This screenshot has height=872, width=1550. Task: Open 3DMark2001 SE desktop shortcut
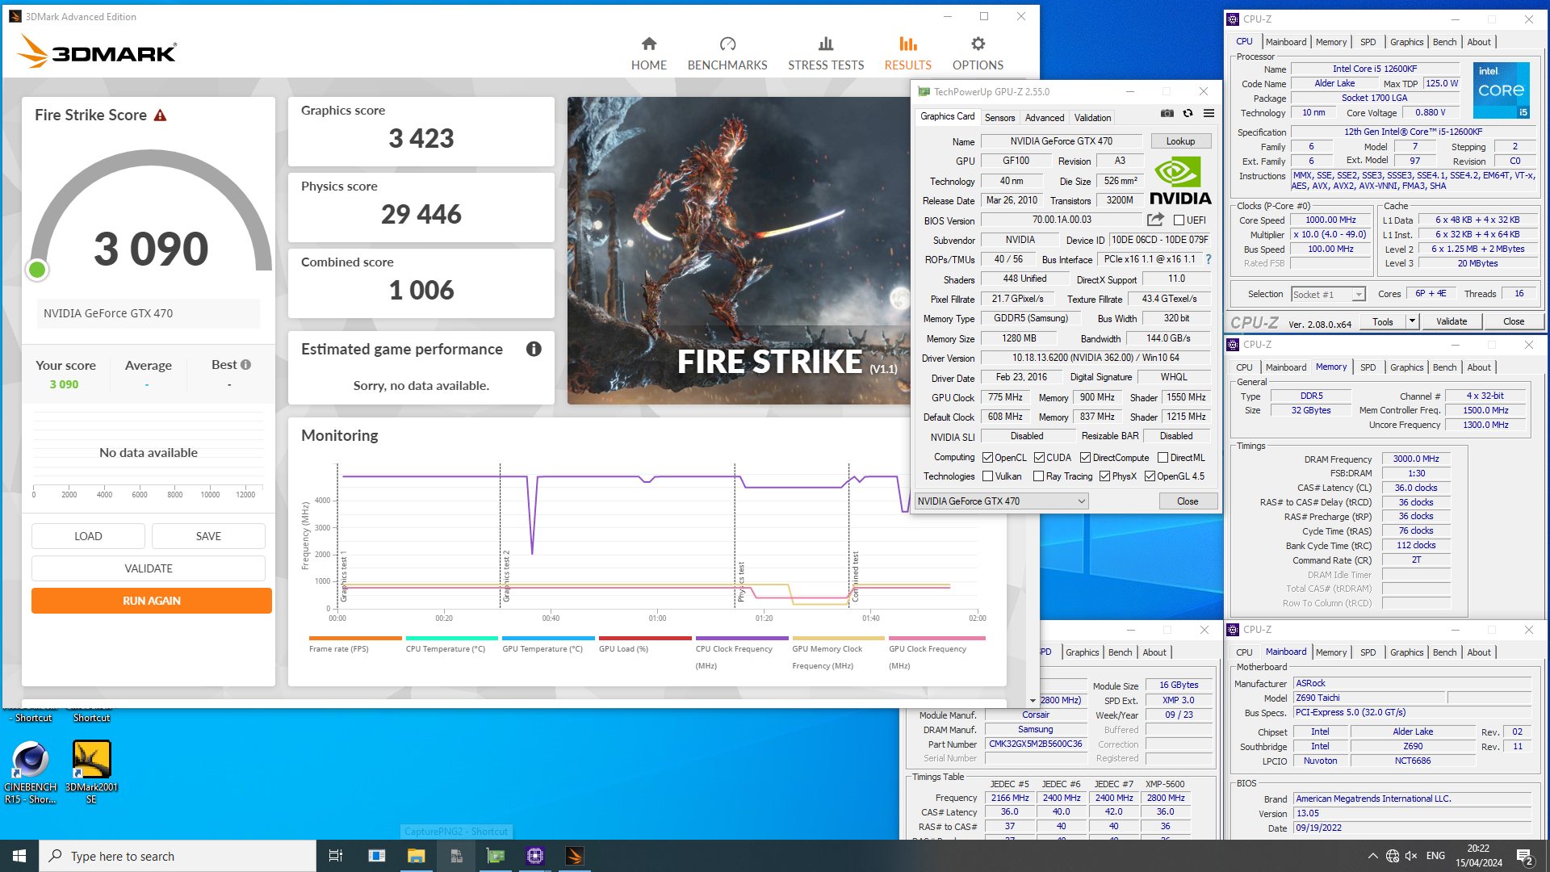(91, 772)
